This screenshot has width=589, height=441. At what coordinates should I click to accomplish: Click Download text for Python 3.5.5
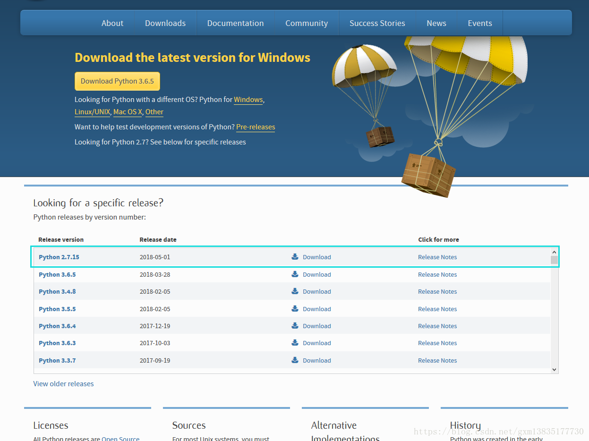[x=317, y=309]
